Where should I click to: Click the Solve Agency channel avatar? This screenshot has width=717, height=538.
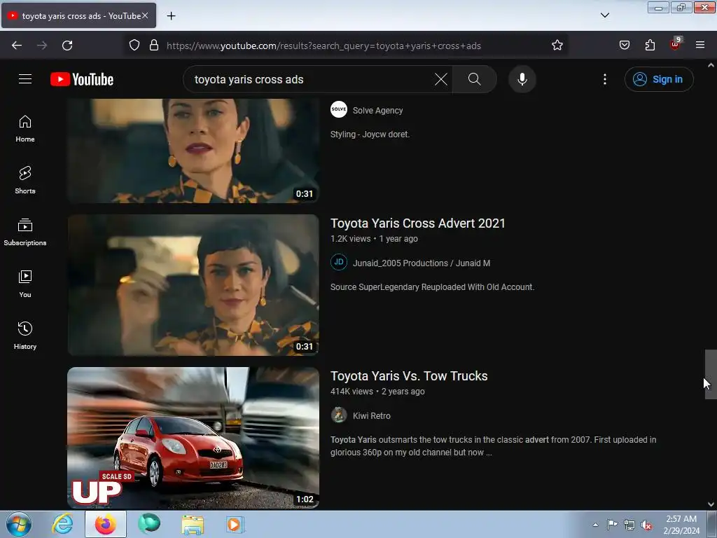coord(339,109)
